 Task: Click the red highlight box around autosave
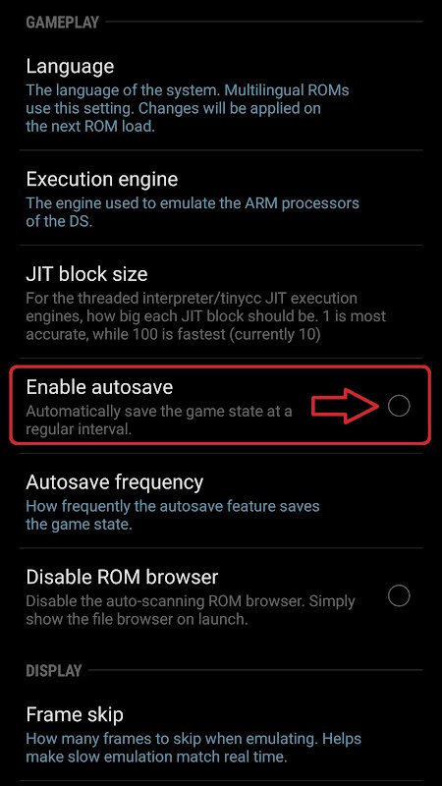pos(220,405)
